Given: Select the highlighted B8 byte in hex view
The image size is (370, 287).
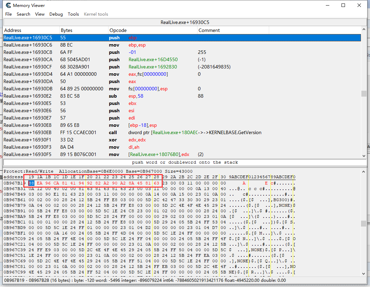Looking at the screenshot, I should tap(31, 183).
